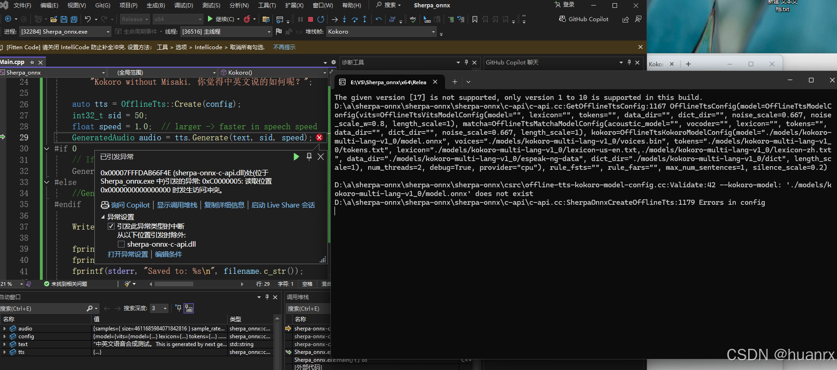Click the Step Out arrow icon
This screenshot has height=370, width=837.
tap(365, 19)
